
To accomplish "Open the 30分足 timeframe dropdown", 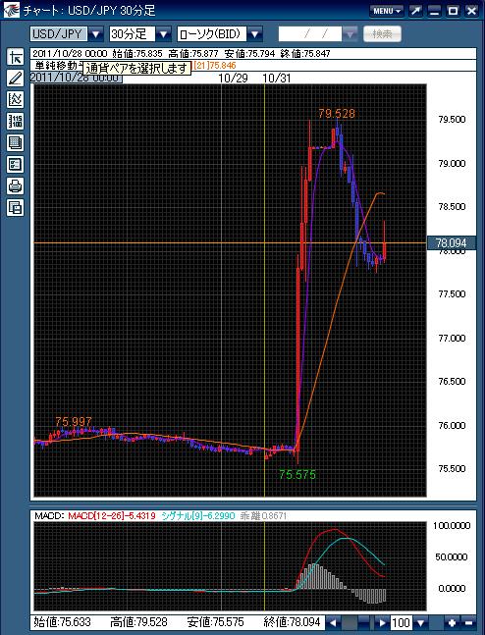I will coord(164,34).
